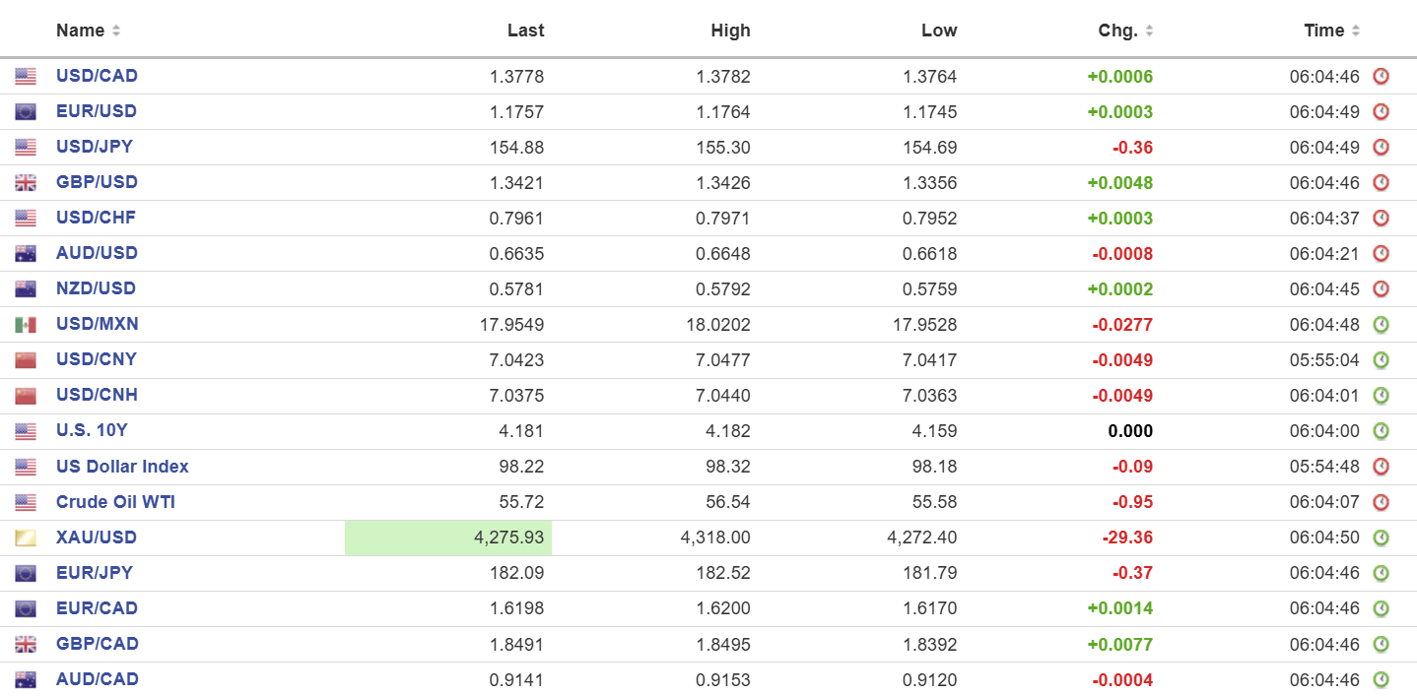Open the GBP/CAD pair link
This screenshot has height=696, width=1417.
[97, 644]
